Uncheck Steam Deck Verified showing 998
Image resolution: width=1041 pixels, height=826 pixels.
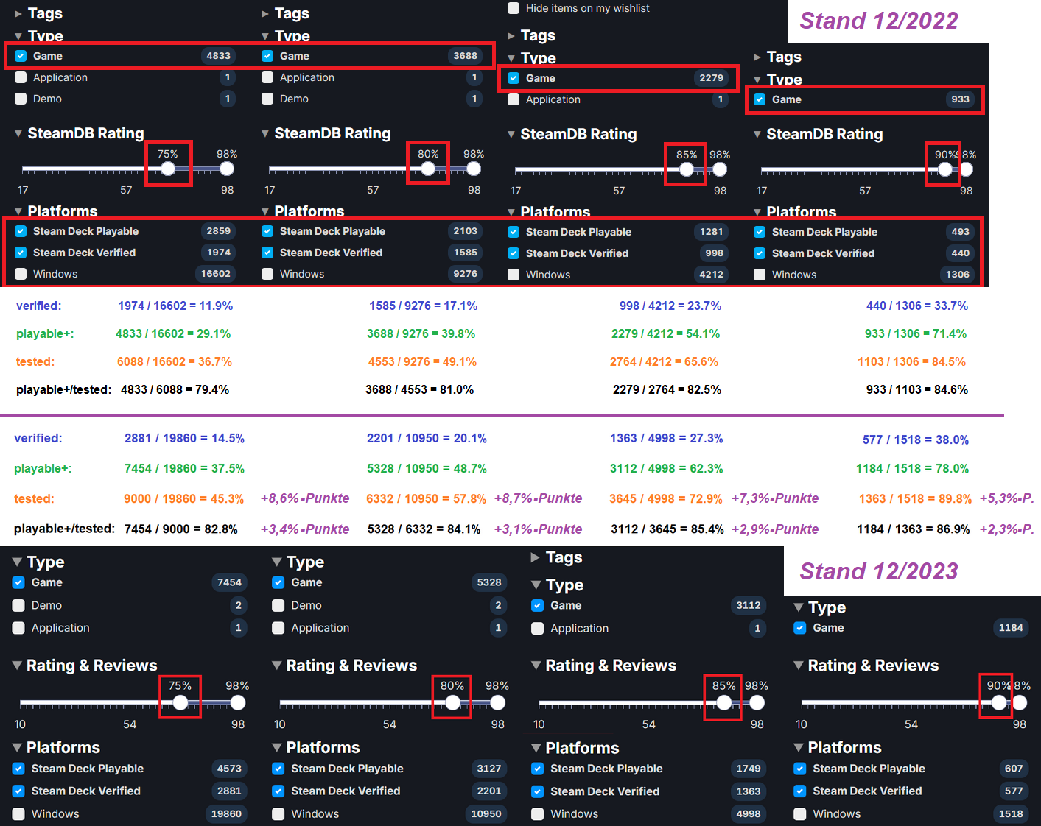tap(514, 253)
